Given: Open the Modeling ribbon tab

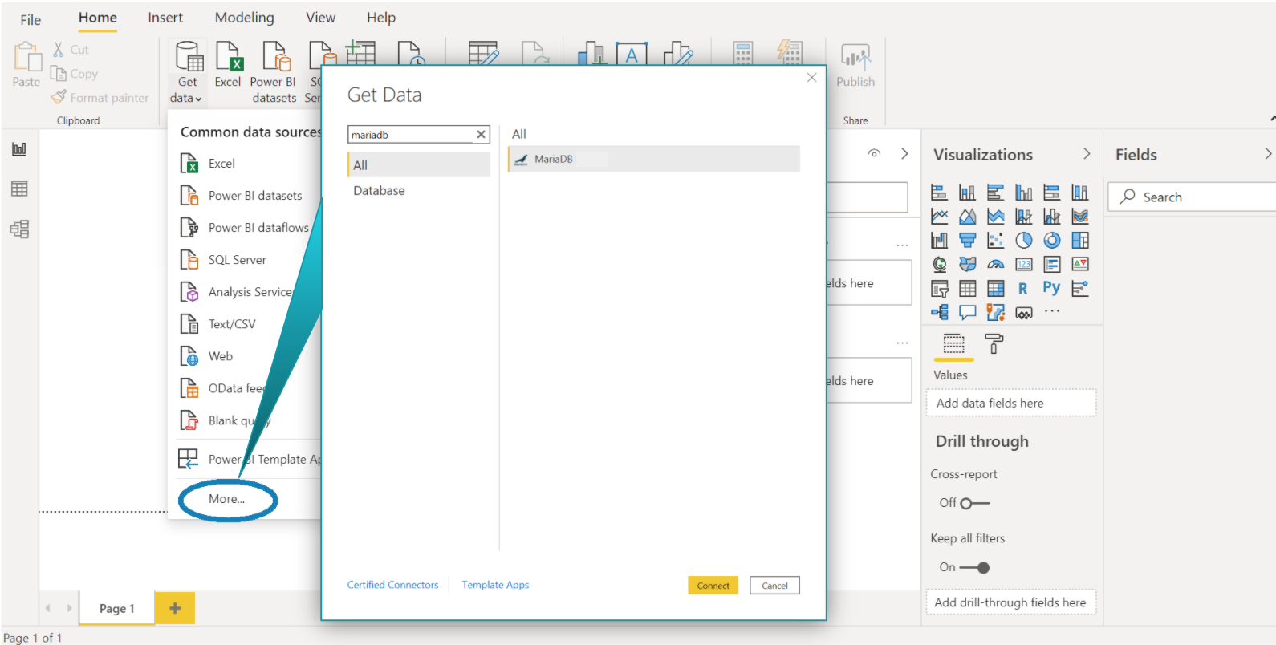Looking at the screenshot, I should [245, 18].
